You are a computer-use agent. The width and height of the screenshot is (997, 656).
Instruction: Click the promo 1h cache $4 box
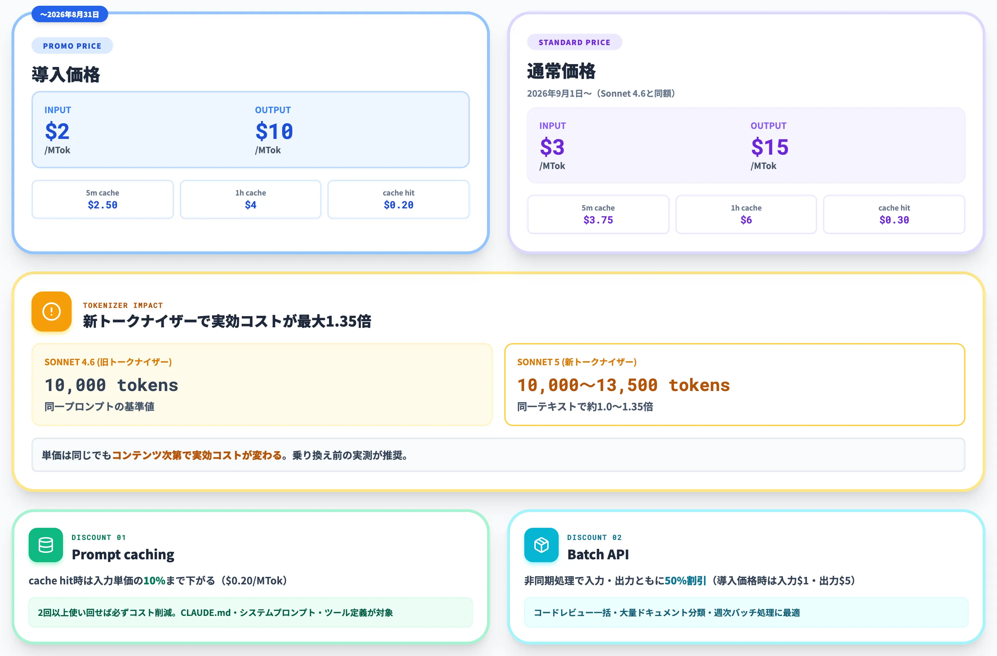coord(251,199)
